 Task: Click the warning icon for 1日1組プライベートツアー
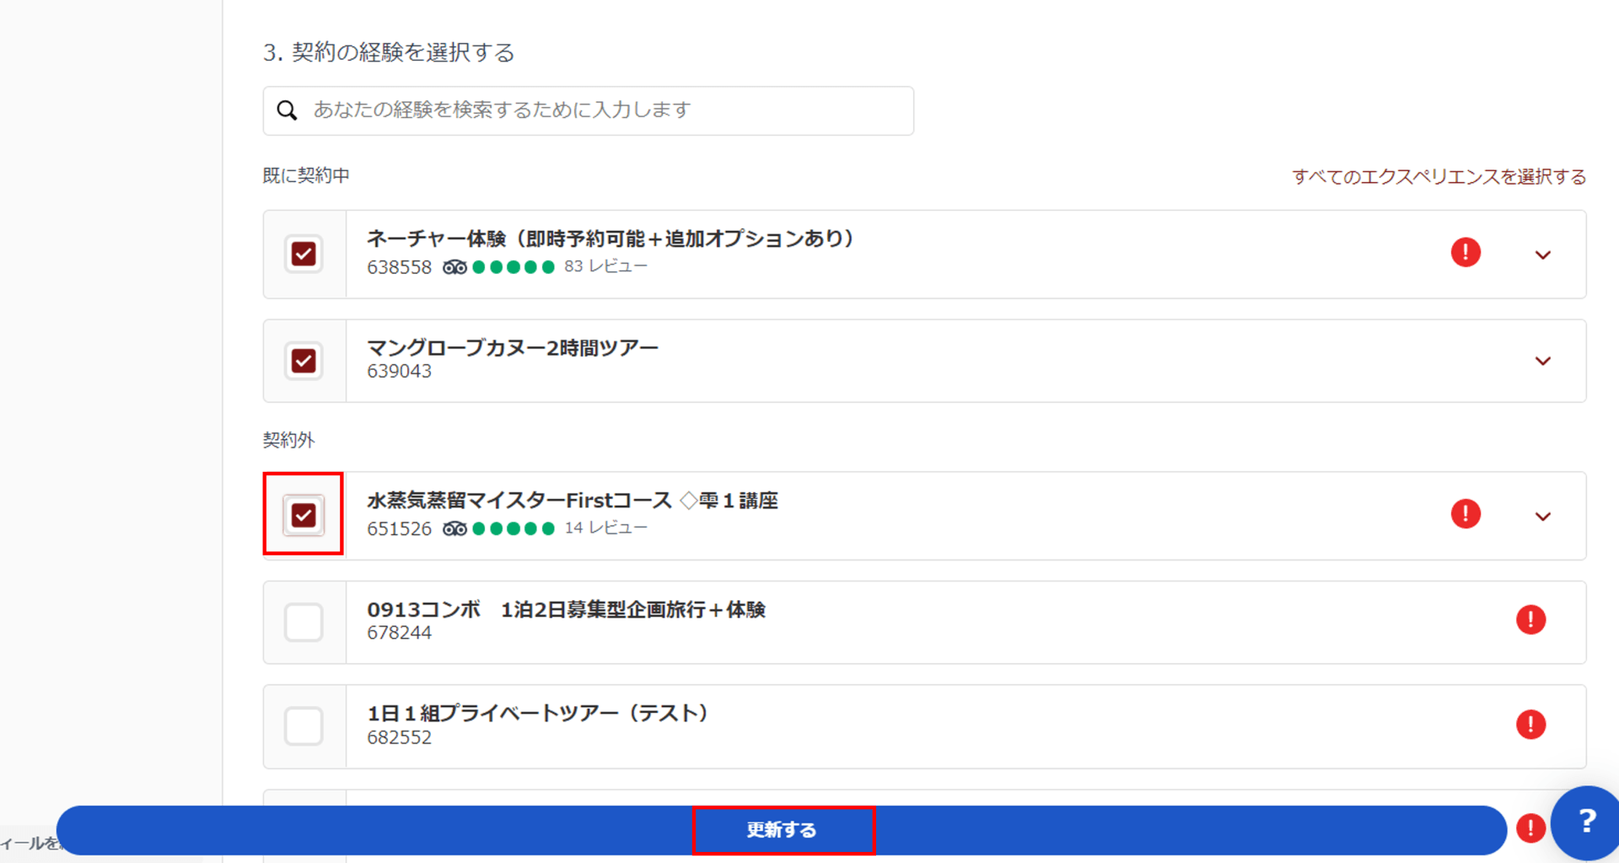[x=1530, y=724]
